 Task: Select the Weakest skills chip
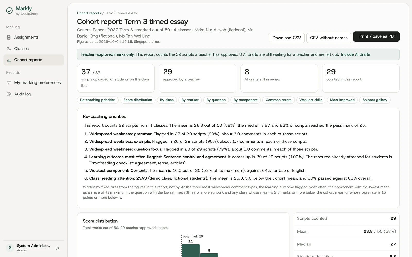point(311,100)
